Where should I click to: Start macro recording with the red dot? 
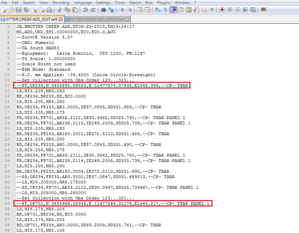pos(222,10)
